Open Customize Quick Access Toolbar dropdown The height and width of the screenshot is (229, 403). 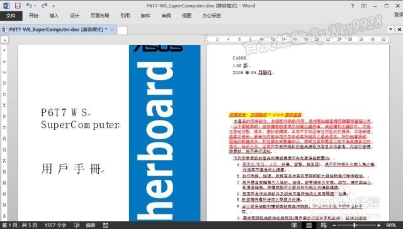[54, 6]
